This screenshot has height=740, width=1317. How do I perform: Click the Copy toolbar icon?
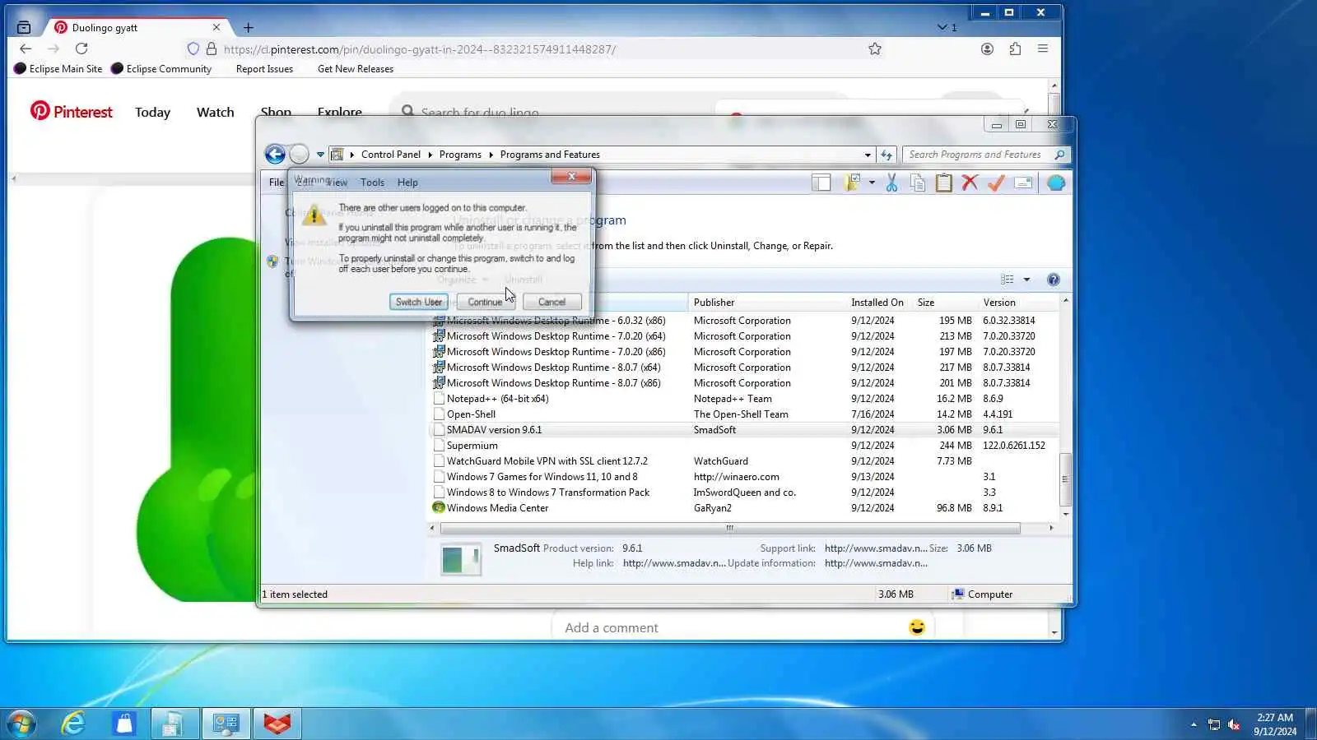point(918,183)
